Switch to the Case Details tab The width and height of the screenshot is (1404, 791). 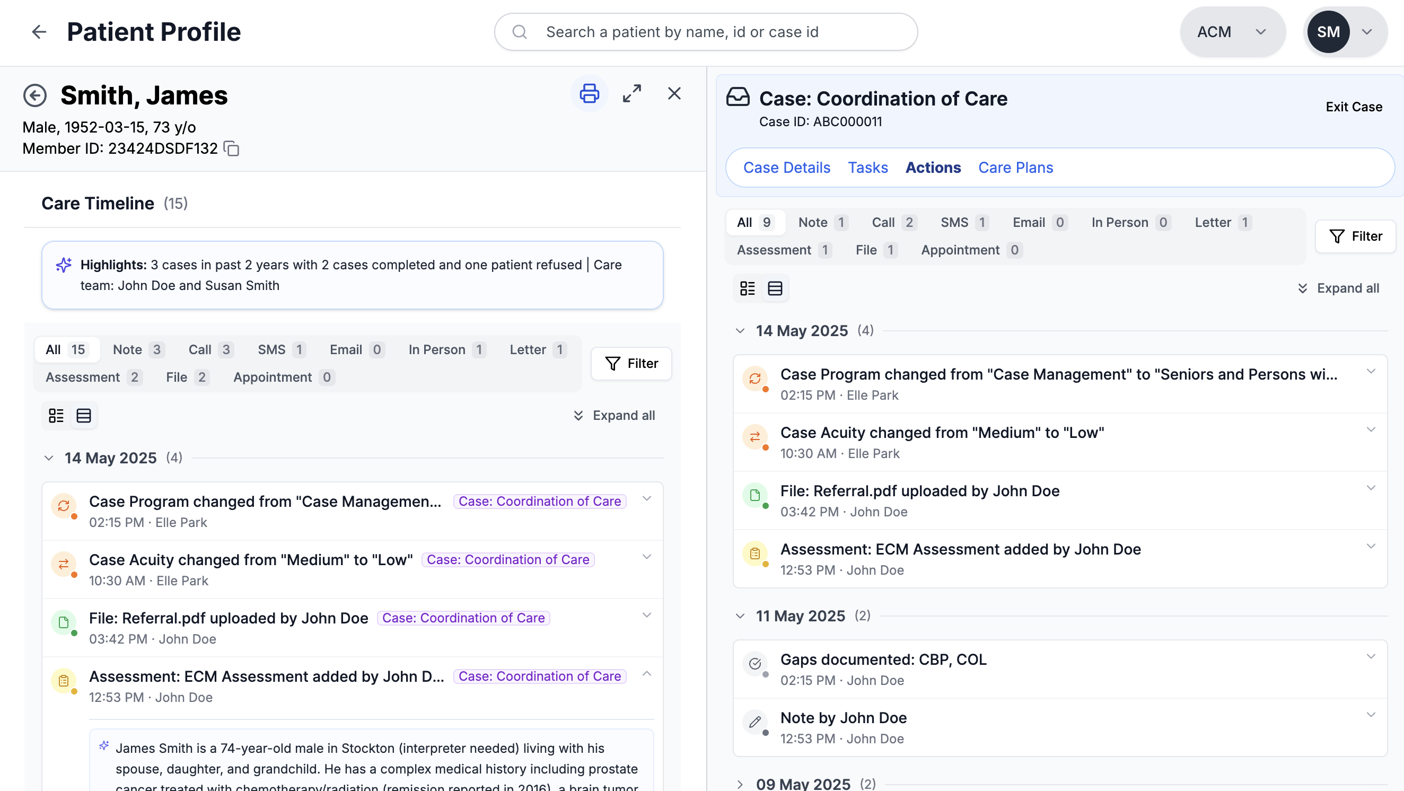(786, 168)
